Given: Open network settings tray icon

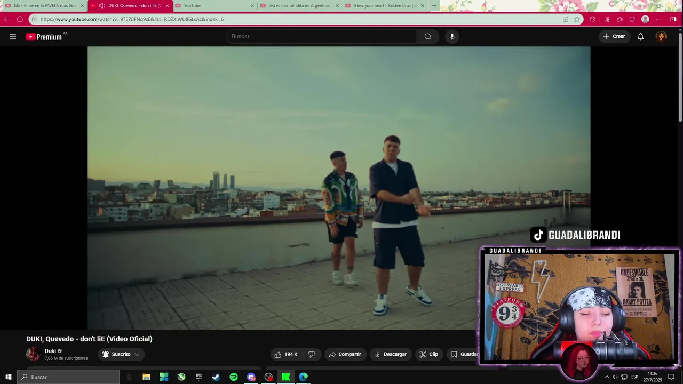Looking at the screenshot, I should click(624, 377).
